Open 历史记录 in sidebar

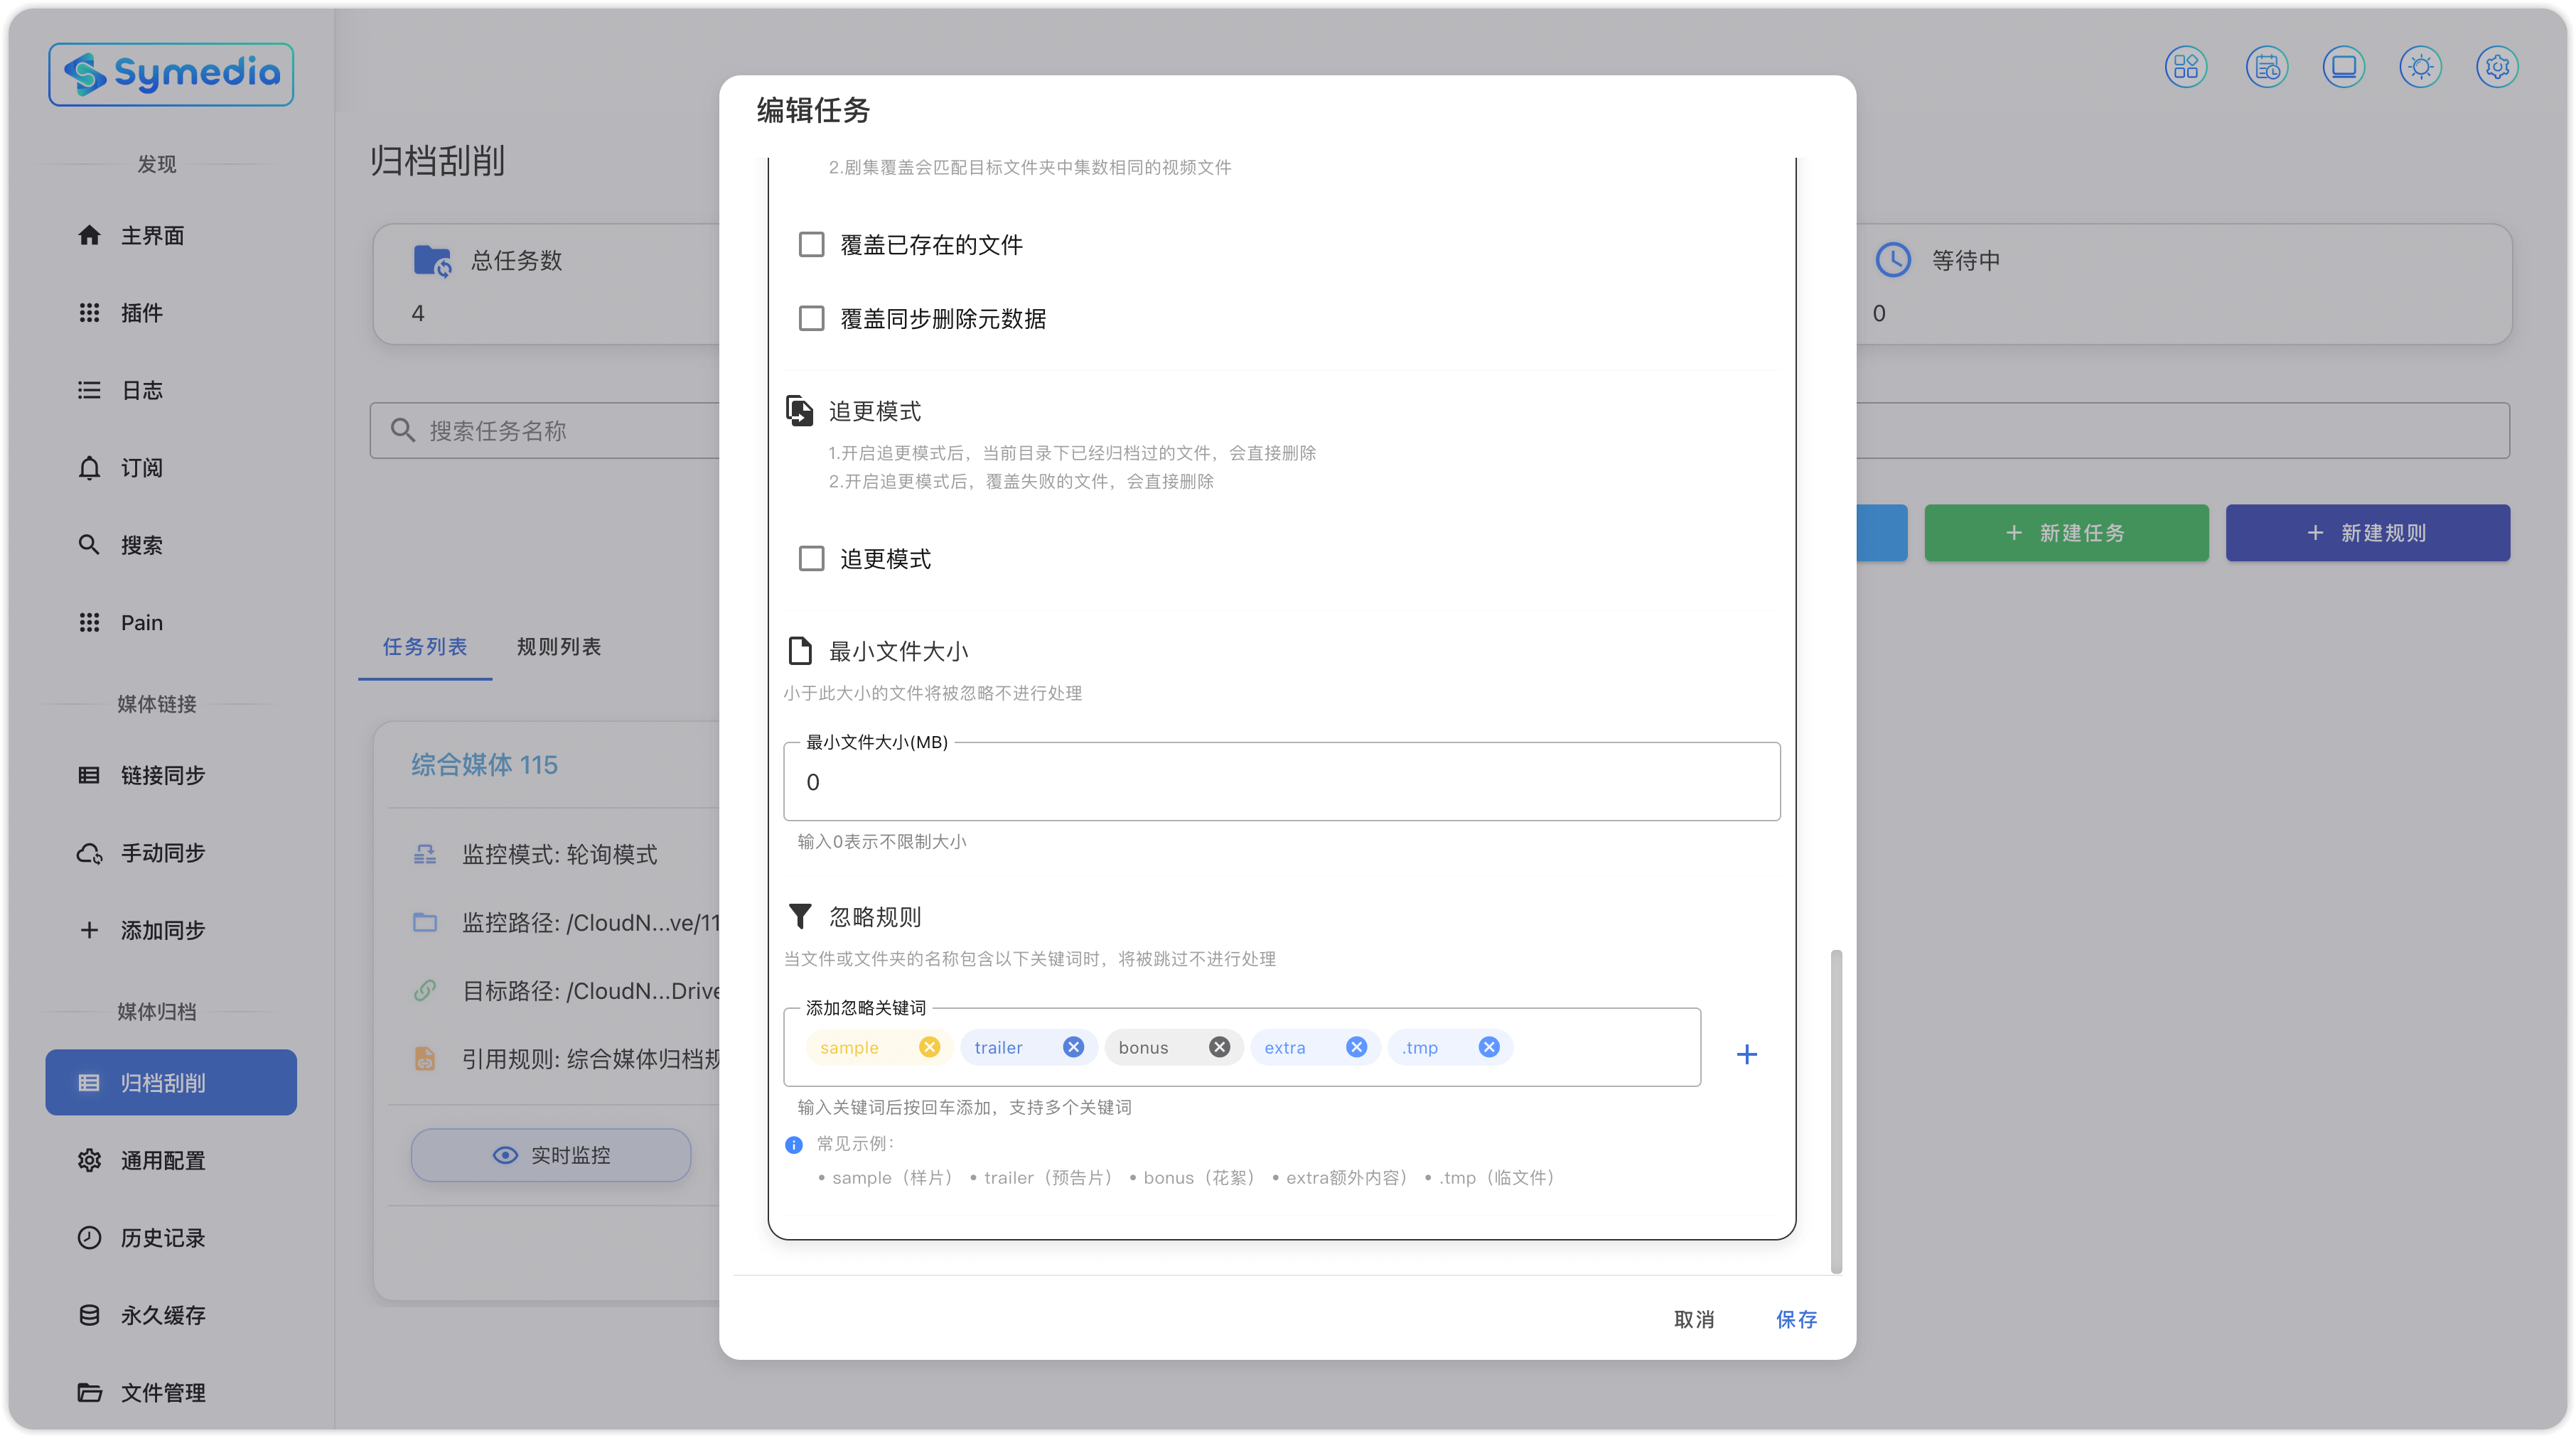coord(162,1237)
